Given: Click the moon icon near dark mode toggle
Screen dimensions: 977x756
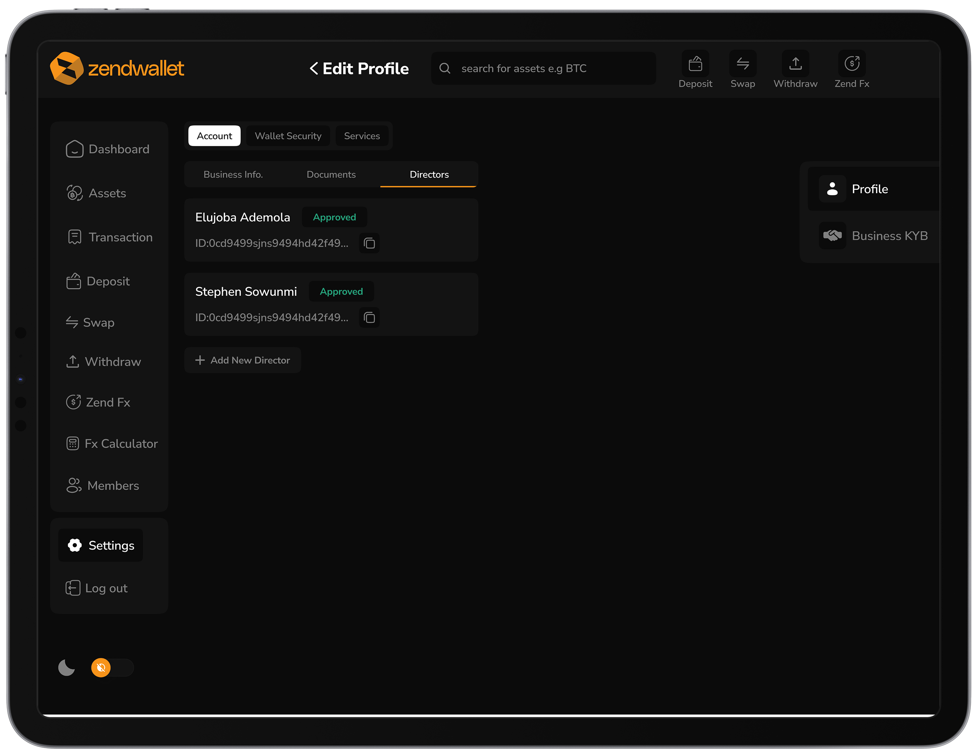Looking at the screenshot, I should tap(66, 667).
